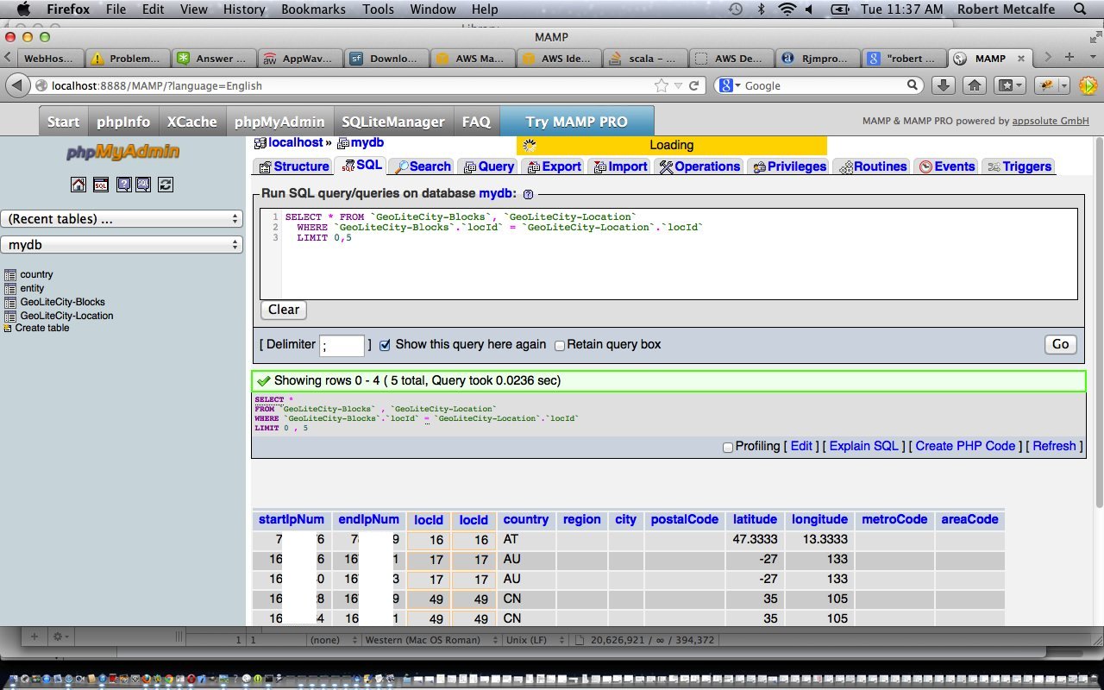1104x690 pixels.
Task: Open SQLiteManager in MAMP bar
Action: [392, 122]
